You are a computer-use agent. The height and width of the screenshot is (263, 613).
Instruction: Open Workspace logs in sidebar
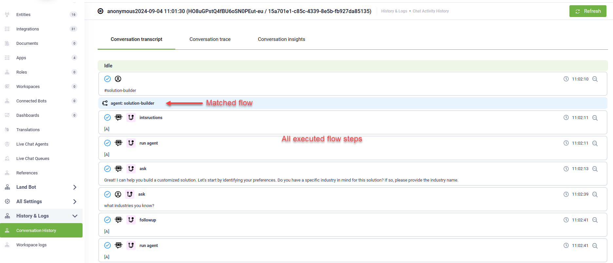coord(31,245)
